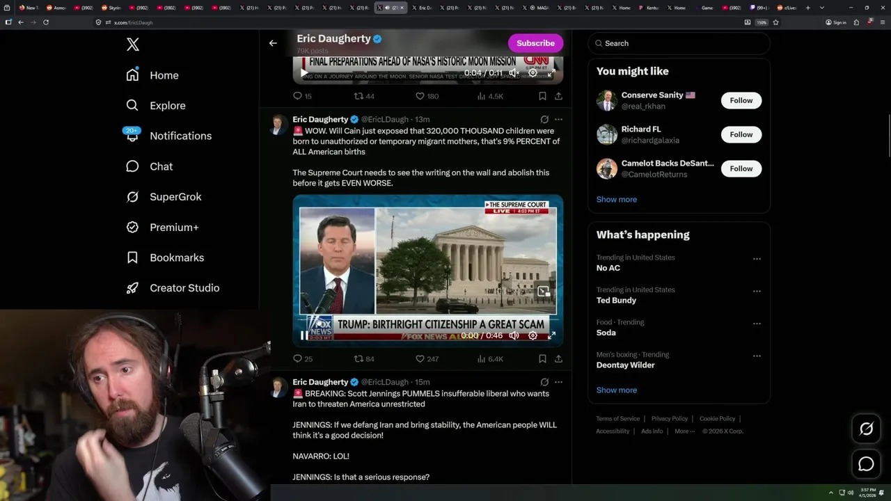Like the NASA post (180)
Viewport: 891px width, 501px height.
[427, 96]
